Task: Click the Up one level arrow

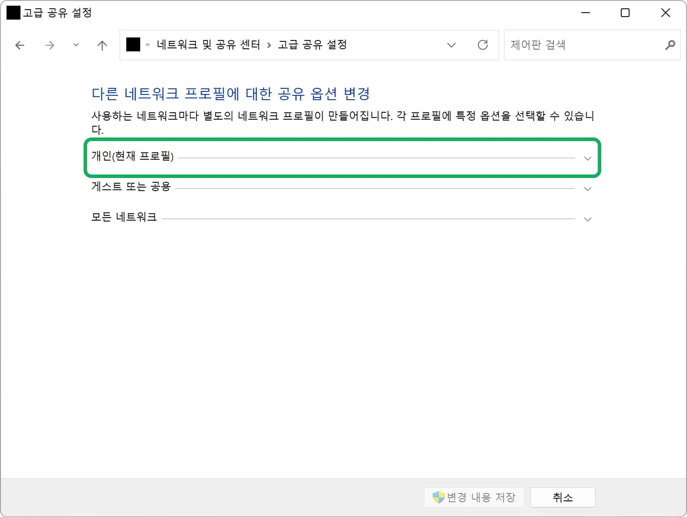Action: [x=102, y=45]
